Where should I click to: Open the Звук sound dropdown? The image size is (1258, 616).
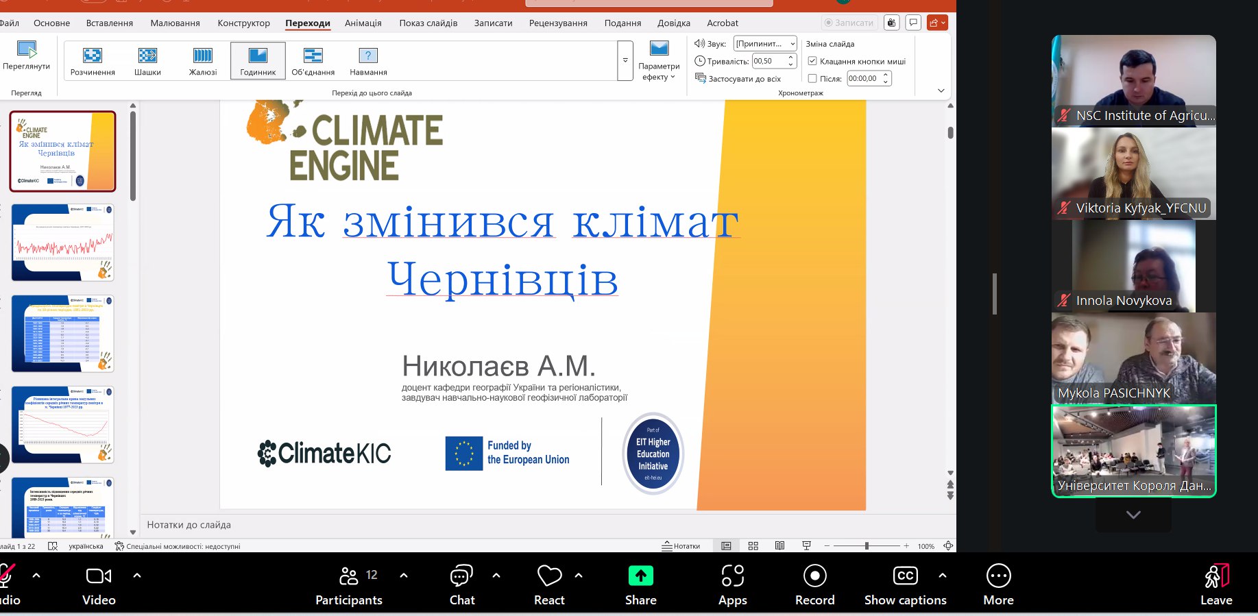pyautogui.click(x=765, y=43)
